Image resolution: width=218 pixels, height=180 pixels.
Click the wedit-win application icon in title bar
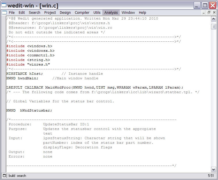(4, 5)
